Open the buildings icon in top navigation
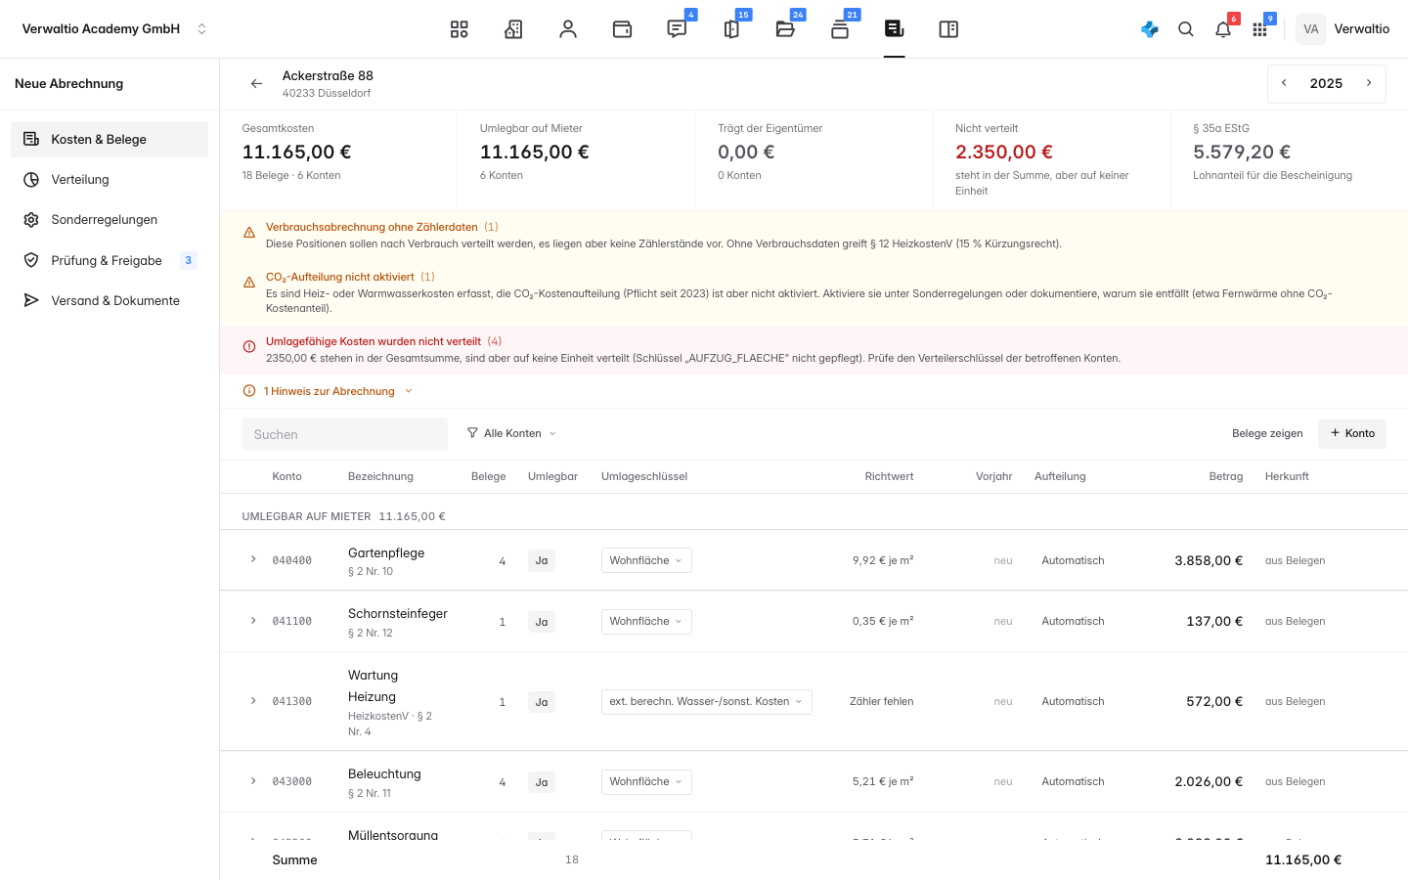This screenshot has width=1408, height=880. 513,29
